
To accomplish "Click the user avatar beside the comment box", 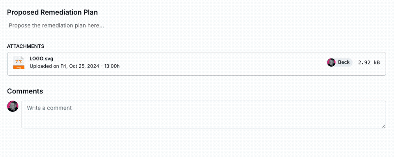I will pos(13,106).
